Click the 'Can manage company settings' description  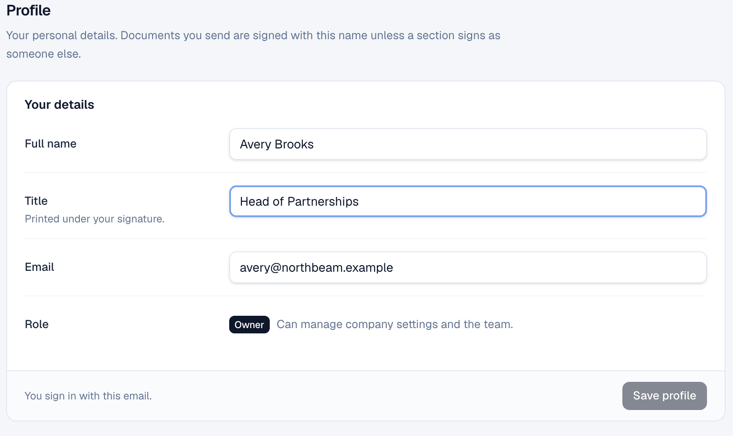pos(395,324)
